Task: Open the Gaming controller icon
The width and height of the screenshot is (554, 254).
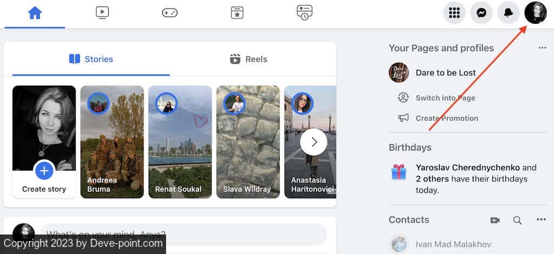Action: point(170,13)
